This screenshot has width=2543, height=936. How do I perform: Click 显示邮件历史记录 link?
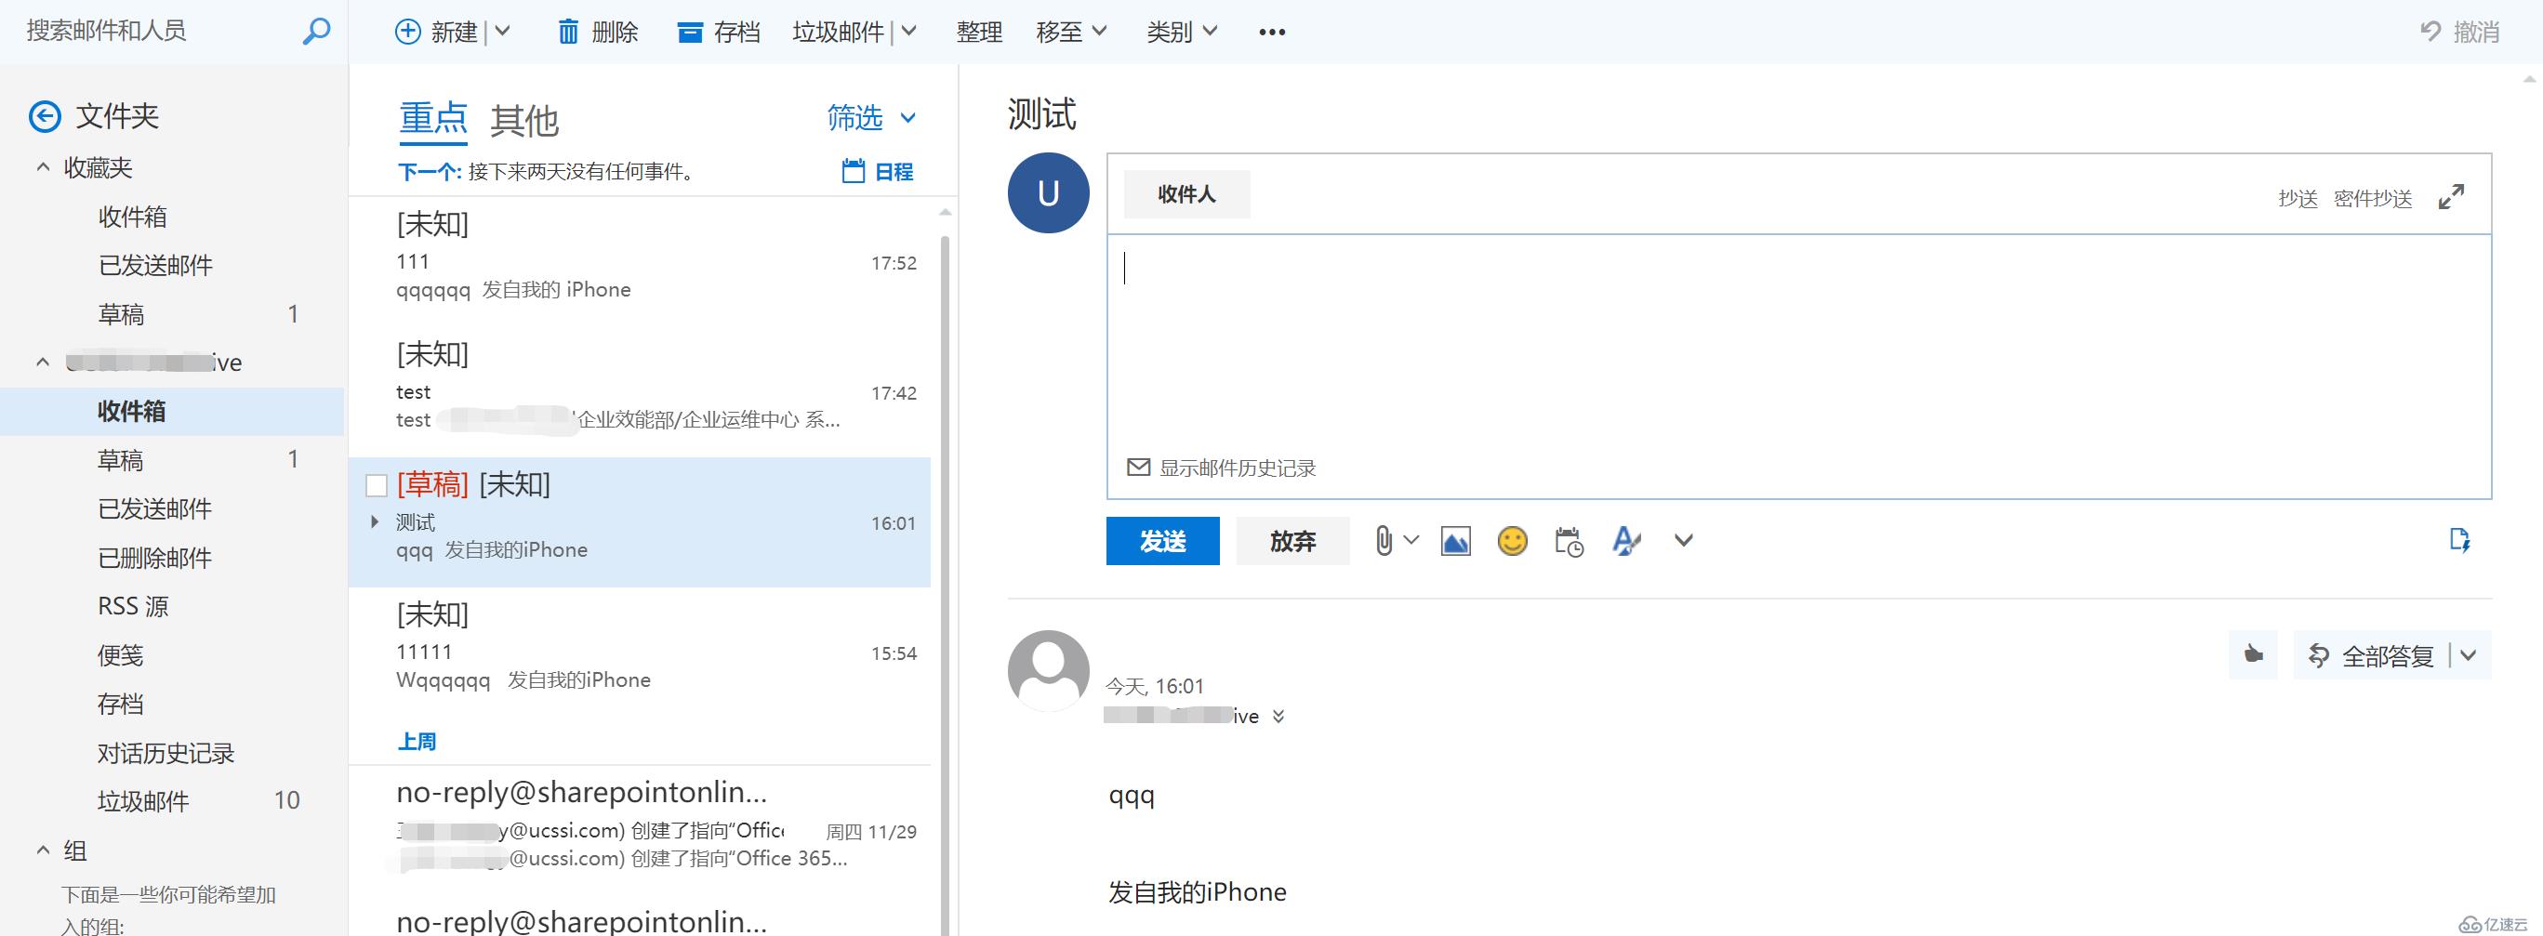click(1237, 468)
